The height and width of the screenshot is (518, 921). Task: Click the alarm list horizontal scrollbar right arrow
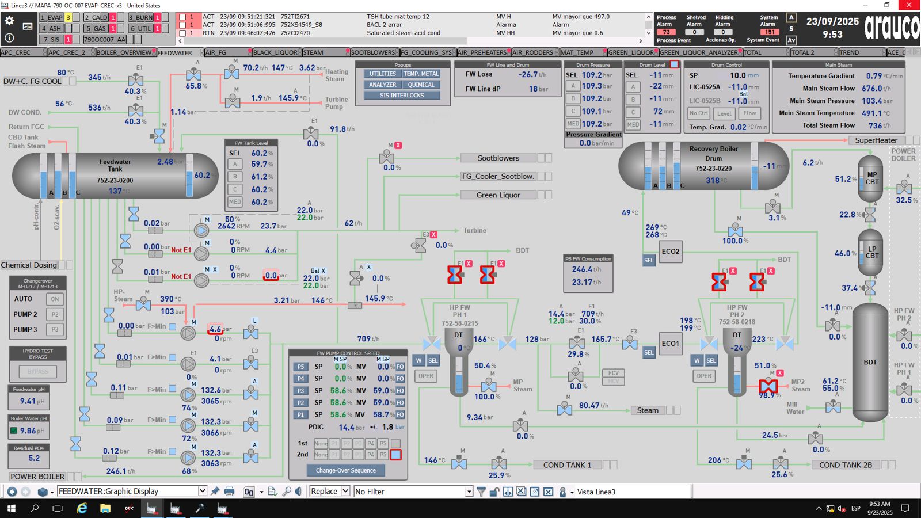[641, 41]
